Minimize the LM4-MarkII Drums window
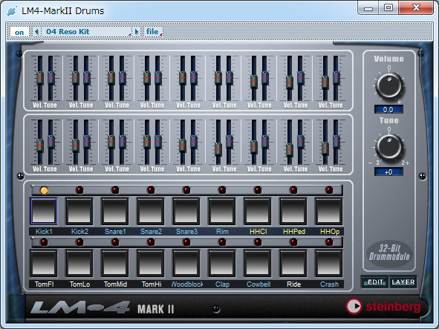This screenshot has height=329, width=439. [368, 8]
